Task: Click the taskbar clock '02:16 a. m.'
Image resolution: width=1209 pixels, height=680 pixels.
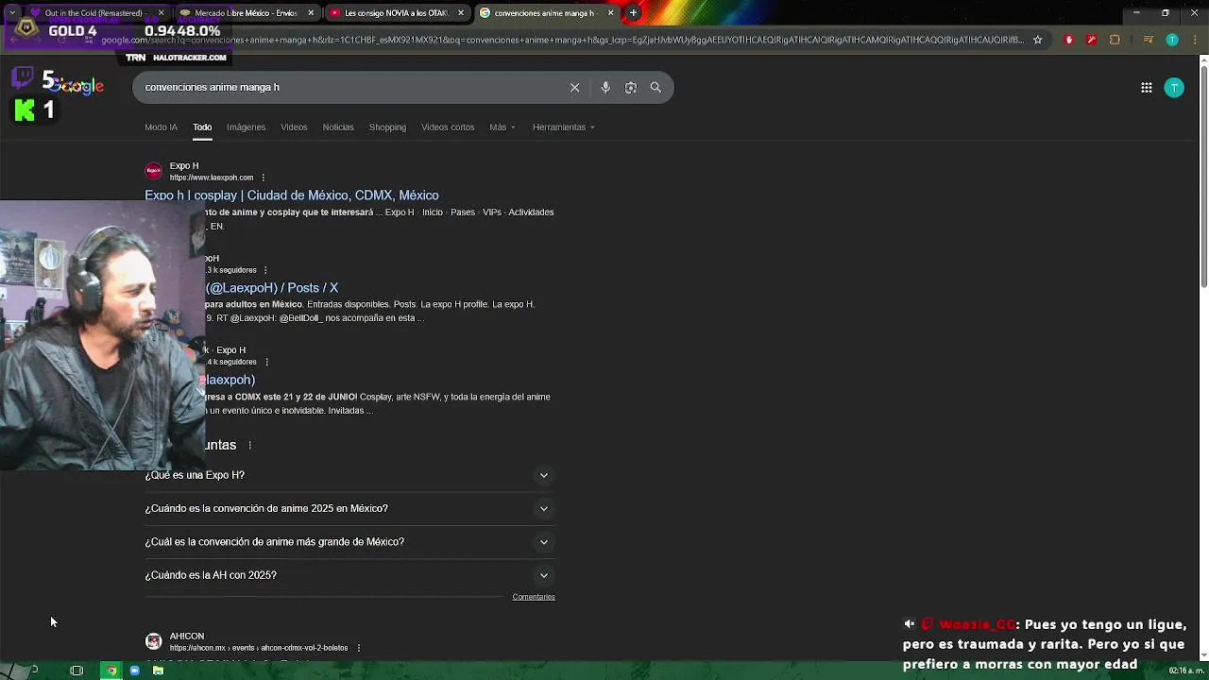Action: coord(1186,671)
